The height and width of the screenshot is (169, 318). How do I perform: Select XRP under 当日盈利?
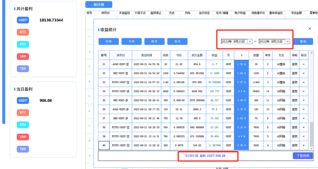click(23, 137)
